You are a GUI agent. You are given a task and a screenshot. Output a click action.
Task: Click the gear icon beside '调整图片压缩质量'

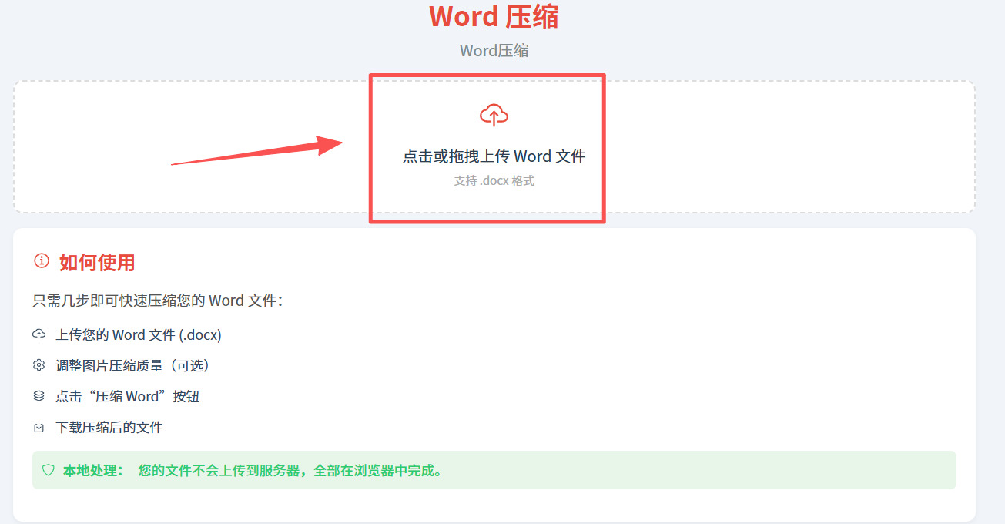point(39,365)
